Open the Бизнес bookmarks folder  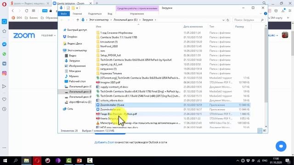31,18
